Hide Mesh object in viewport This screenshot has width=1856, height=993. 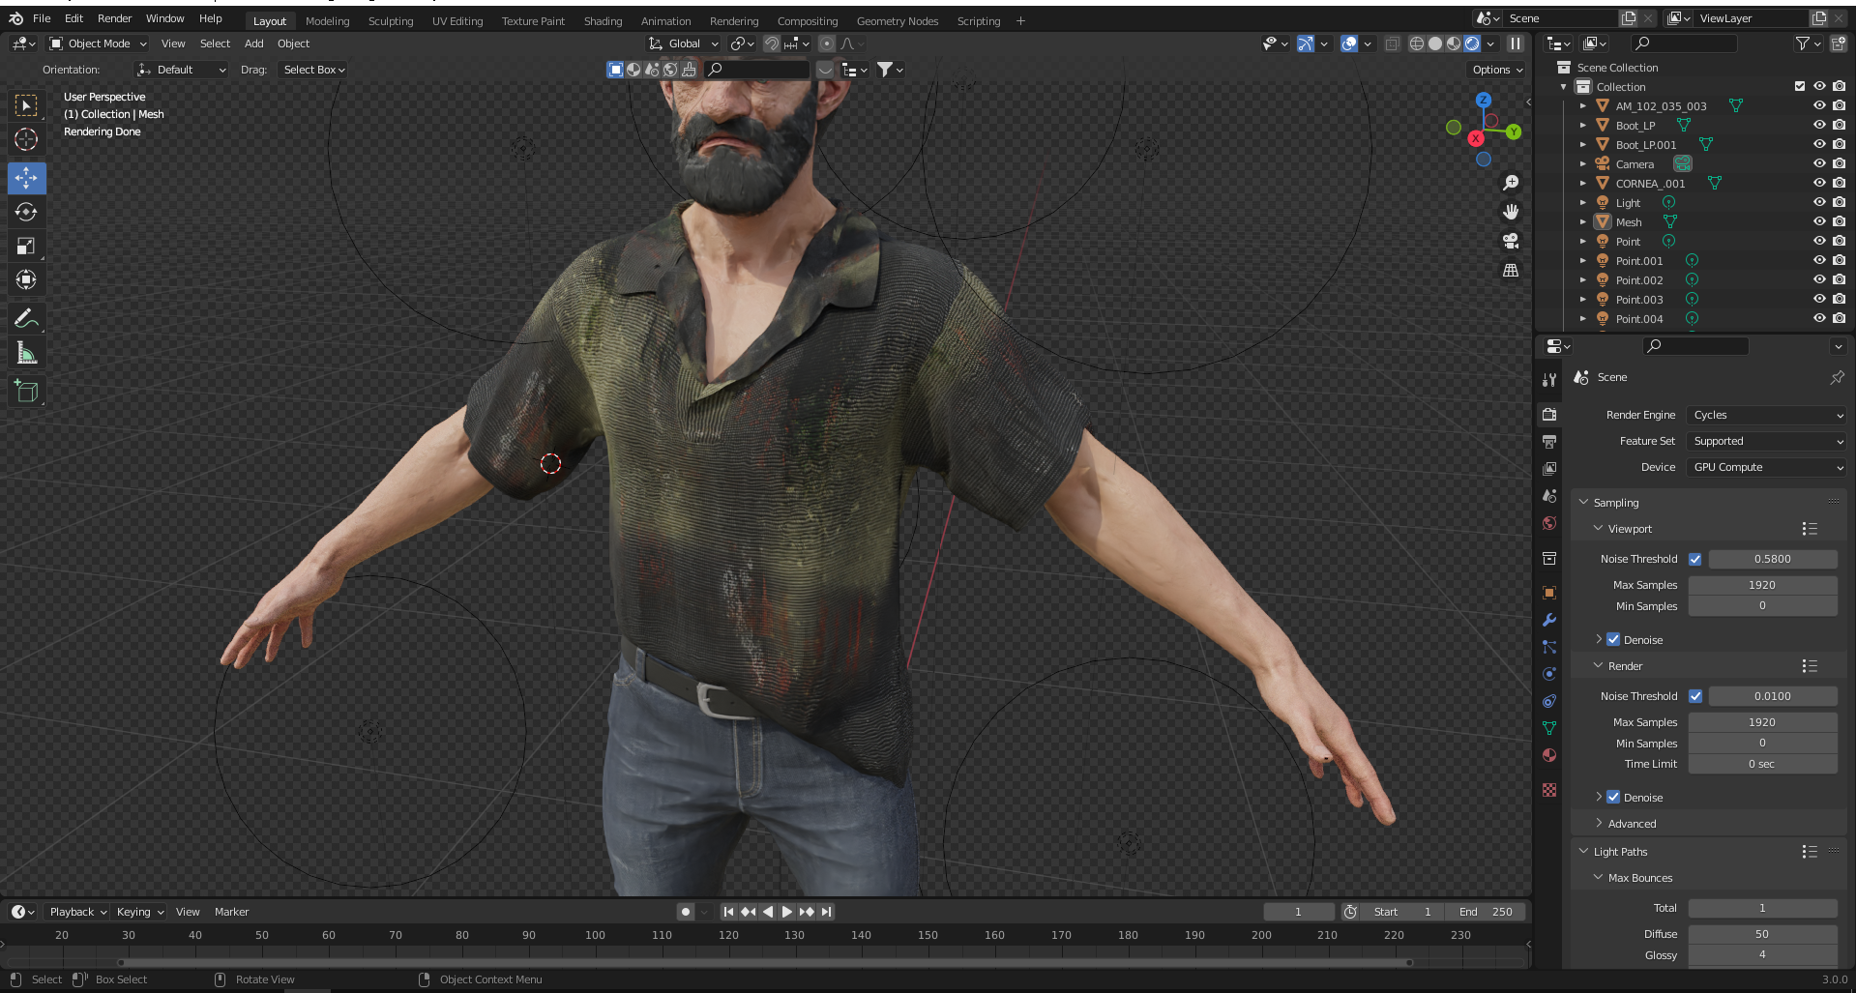(1819, 221)
